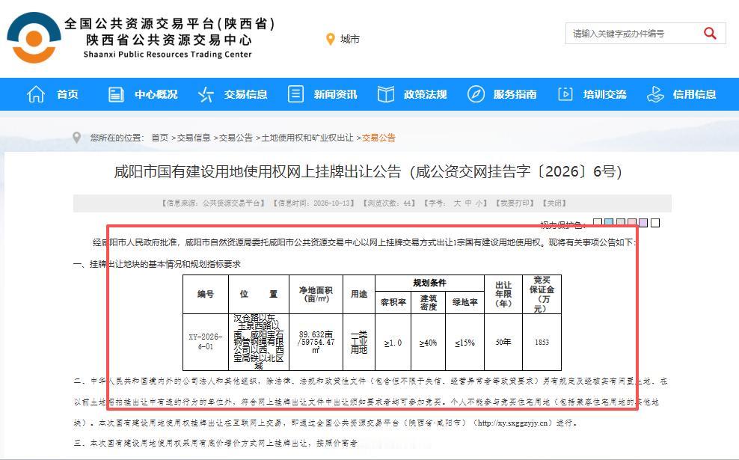Select the pink eye-protection color swatch

pyautogui.click(x=632, y=222)
